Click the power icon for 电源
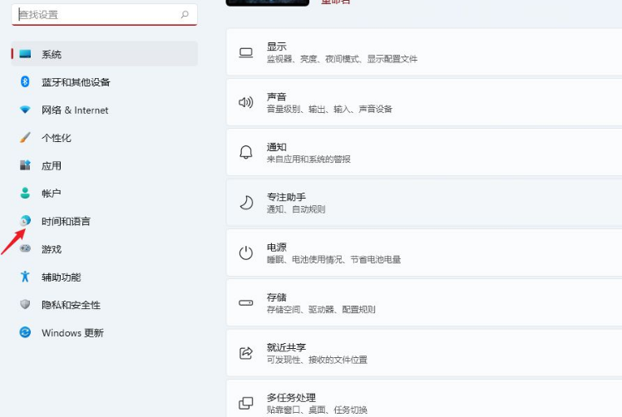 coord(246,253)
